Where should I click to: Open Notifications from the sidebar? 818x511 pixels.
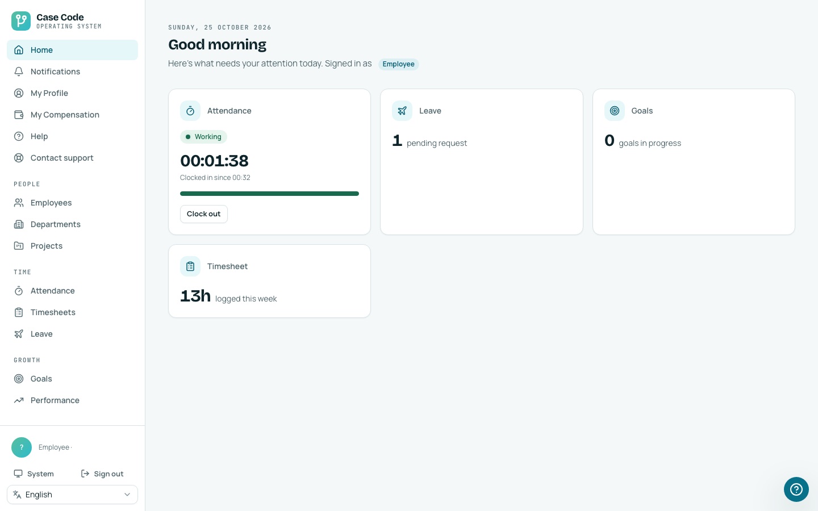tap(72, 72)
